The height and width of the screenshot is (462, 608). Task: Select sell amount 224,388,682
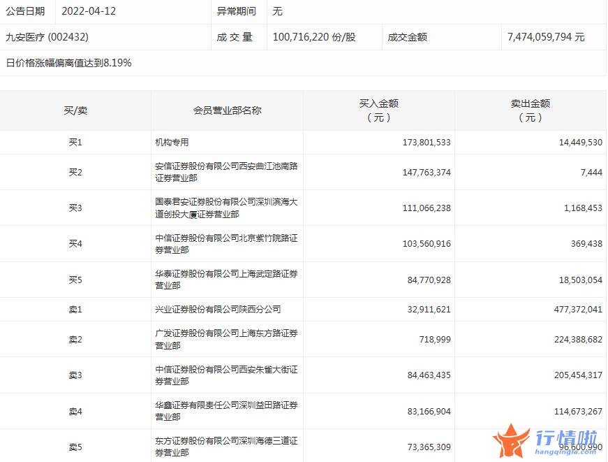[578, 339]
